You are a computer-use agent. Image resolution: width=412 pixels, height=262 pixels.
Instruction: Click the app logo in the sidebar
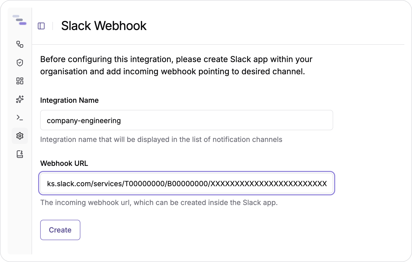[20, 20]
